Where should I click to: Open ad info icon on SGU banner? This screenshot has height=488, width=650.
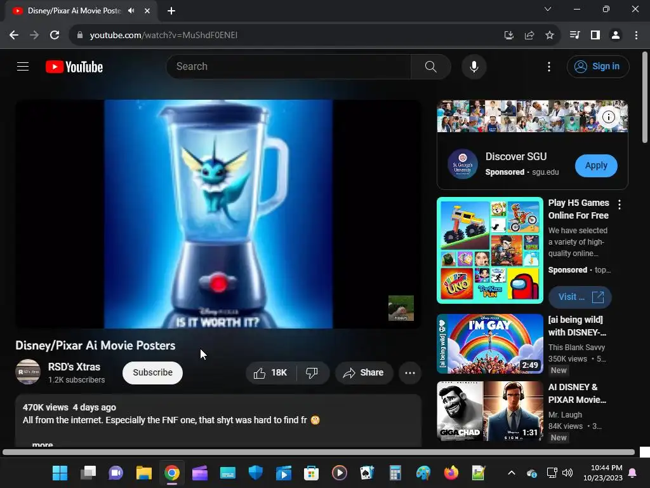[608, 117]
